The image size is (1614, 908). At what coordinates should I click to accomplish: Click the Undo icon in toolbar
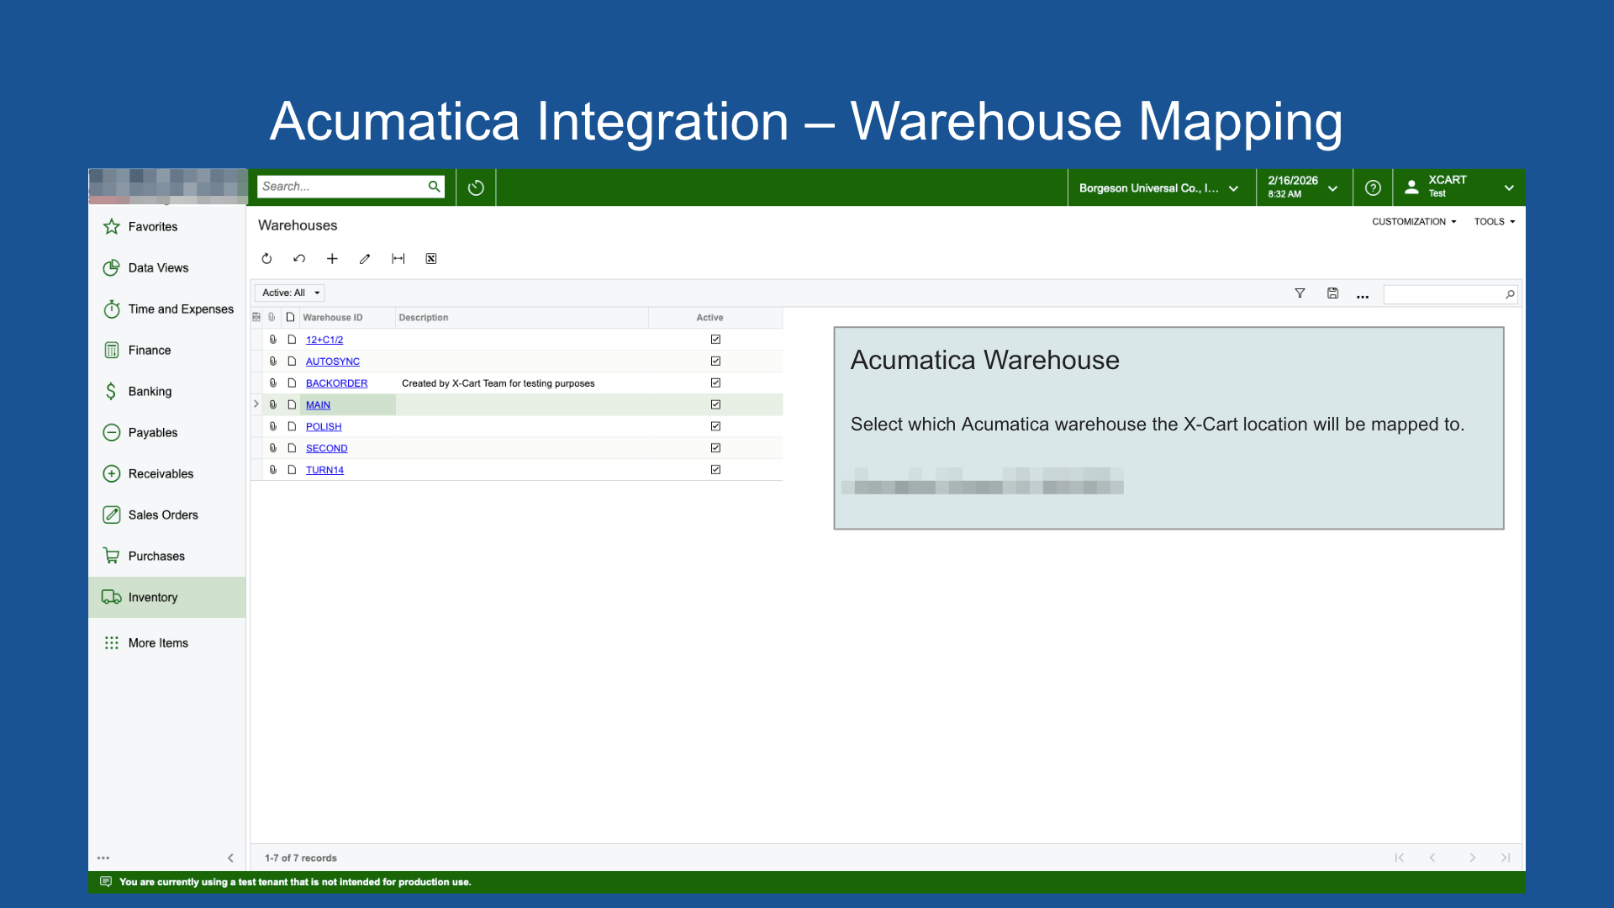click(299, 259)
